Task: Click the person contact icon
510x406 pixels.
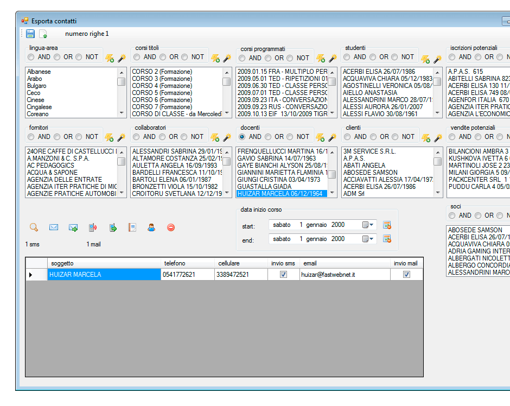Action: (x=151, y=227)
